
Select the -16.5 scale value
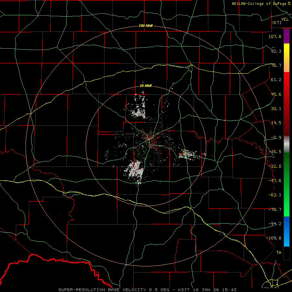(275, 152)
